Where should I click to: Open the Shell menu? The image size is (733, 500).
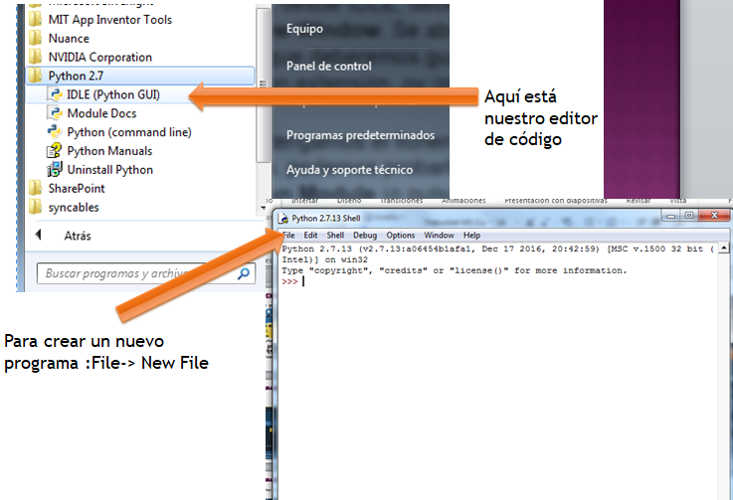[x=335, y=235]
